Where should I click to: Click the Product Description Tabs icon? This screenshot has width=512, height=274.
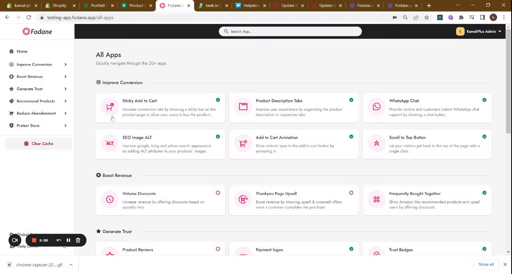coord(243,107)
